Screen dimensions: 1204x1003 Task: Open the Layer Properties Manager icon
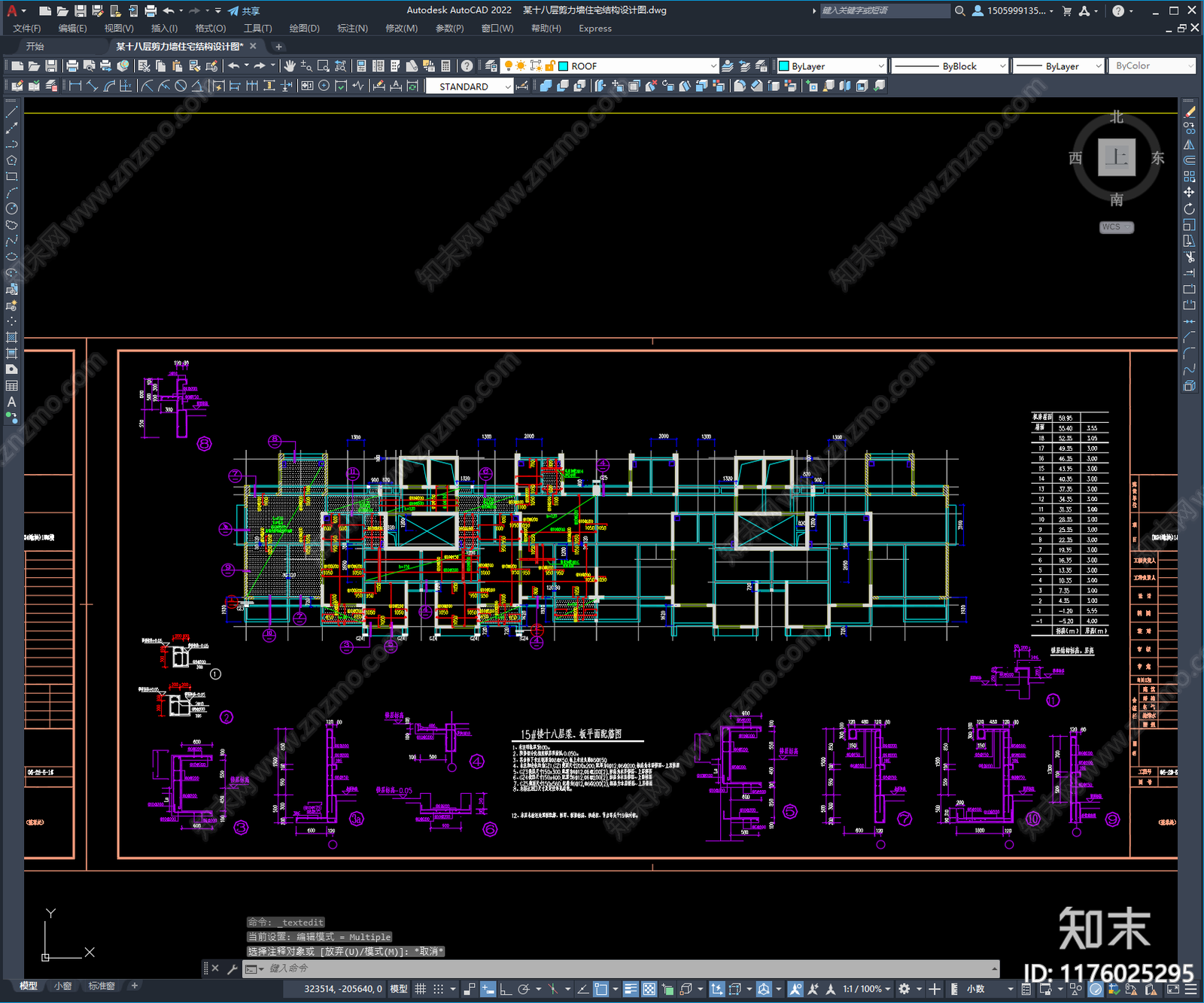click(x=491, y=66)
